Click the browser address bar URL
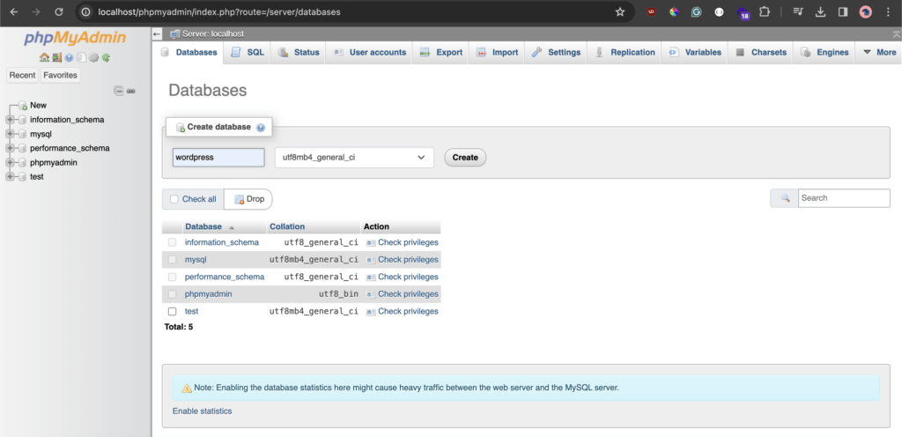The height and width of the screenshot is (437, 902). click(219, 11)
